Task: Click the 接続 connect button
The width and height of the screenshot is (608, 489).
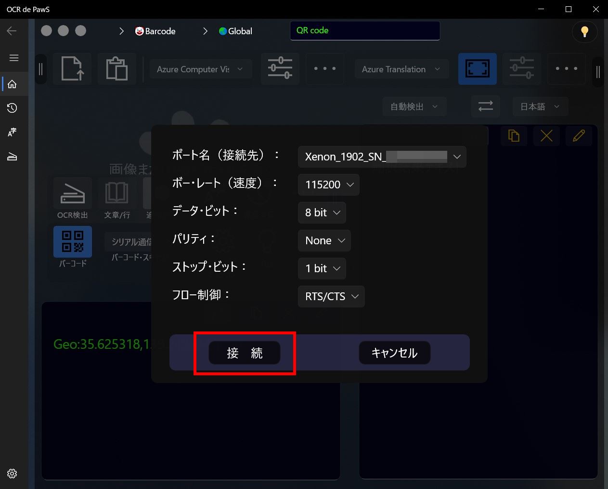Action: (x=244, y=353)
